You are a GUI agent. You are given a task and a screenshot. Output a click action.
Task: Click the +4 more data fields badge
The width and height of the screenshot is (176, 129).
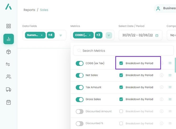(x=50, y=35)
